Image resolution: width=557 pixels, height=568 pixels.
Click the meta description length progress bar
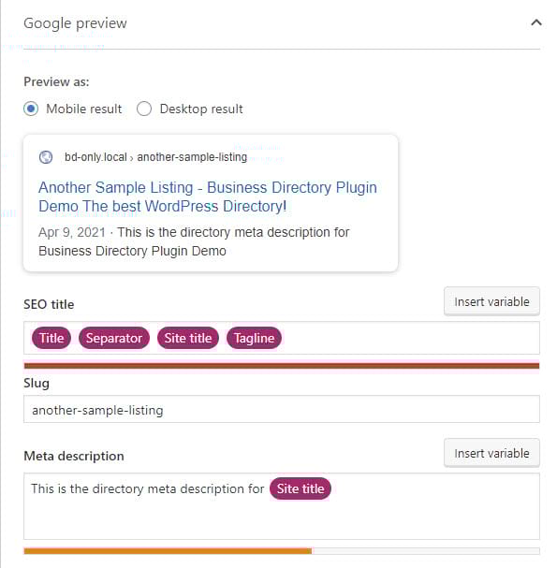coord(282,551)
